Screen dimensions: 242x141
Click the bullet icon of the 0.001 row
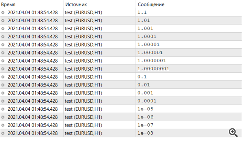click(x=3, y=93)
